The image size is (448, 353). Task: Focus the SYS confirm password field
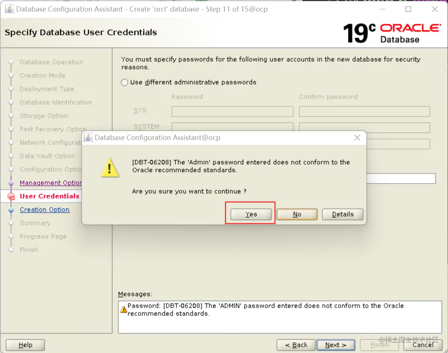365,111
